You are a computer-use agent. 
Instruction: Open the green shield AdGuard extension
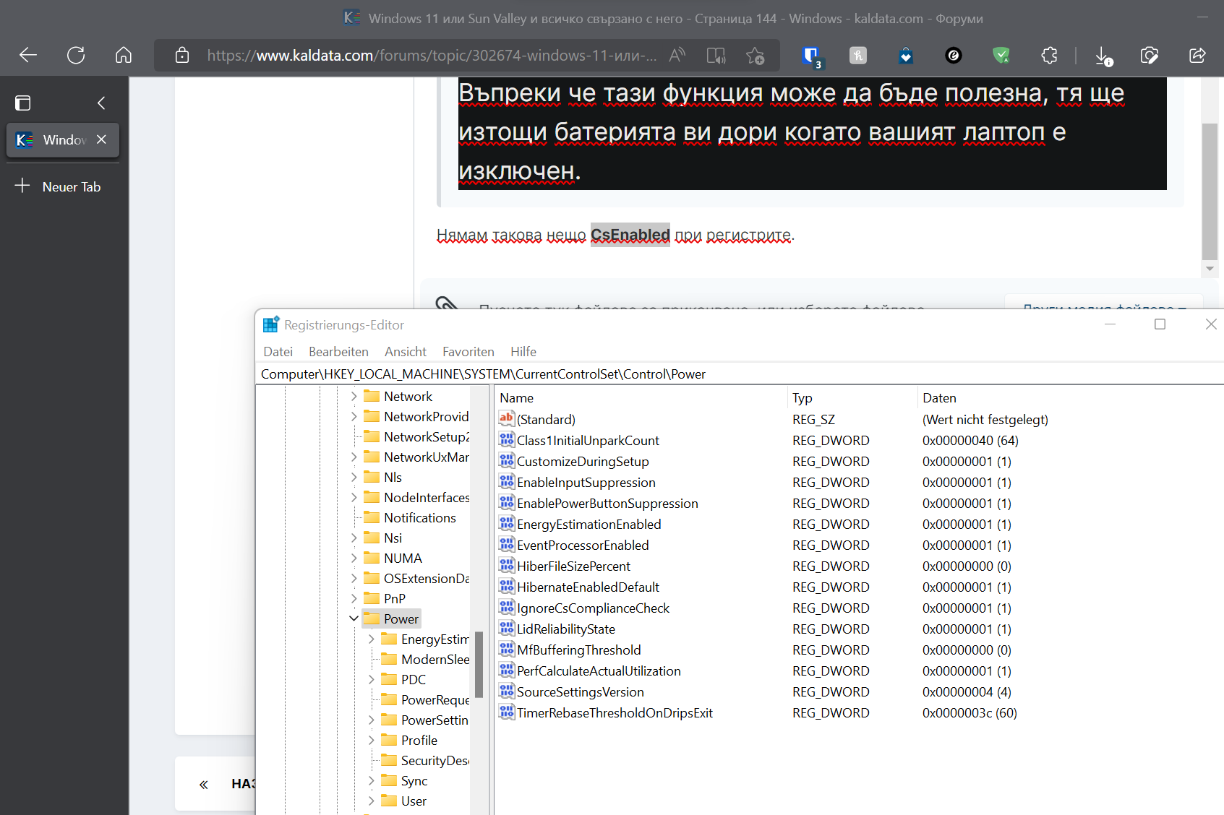click(x=1001, y=55)
